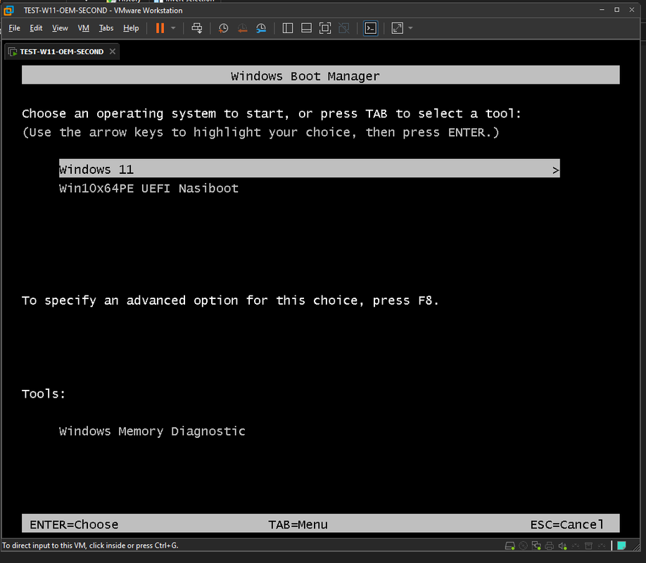Click the Tools: heading text

44,393
